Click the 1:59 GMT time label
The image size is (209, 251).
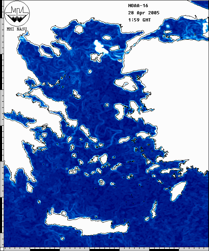139,20
